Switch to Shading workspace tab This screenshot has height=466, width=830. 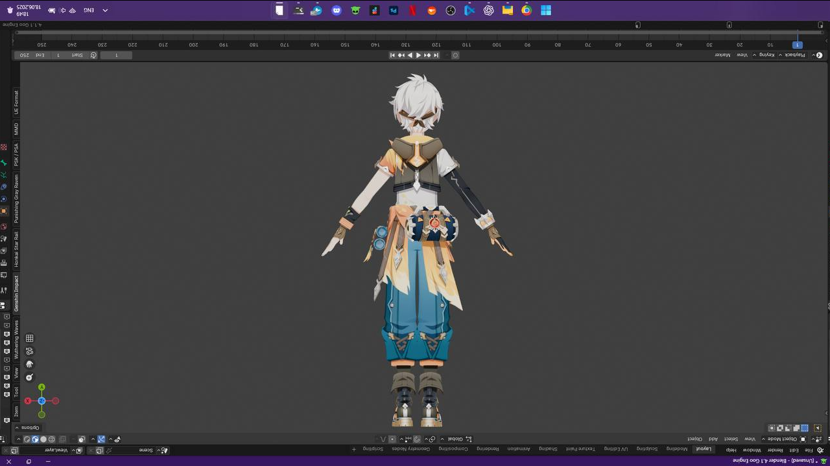548,449
